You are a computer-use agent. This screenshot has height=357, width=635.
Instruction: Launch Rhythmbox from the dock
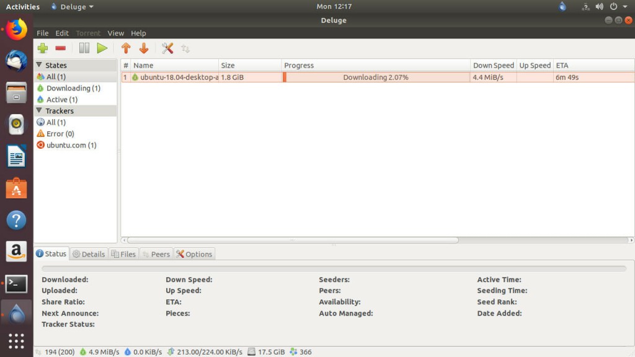pos(16,124)
